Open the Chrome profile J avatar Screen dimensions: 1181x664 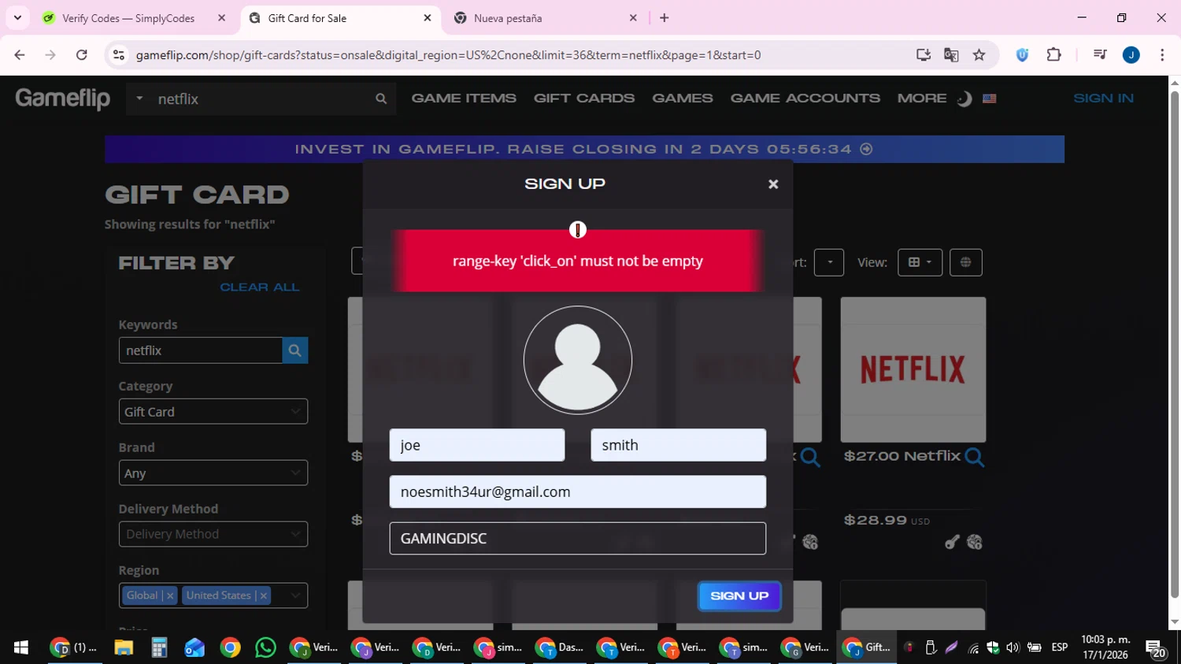(1131, 55)
